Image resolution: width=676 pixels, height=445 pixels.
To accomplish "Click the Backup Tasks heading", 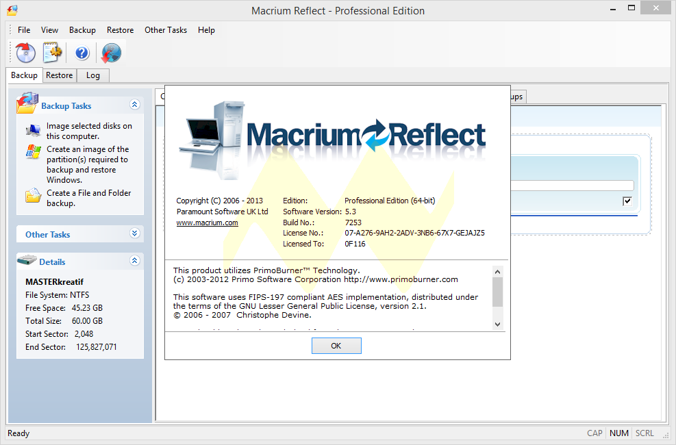I will (x=66, y=105).
